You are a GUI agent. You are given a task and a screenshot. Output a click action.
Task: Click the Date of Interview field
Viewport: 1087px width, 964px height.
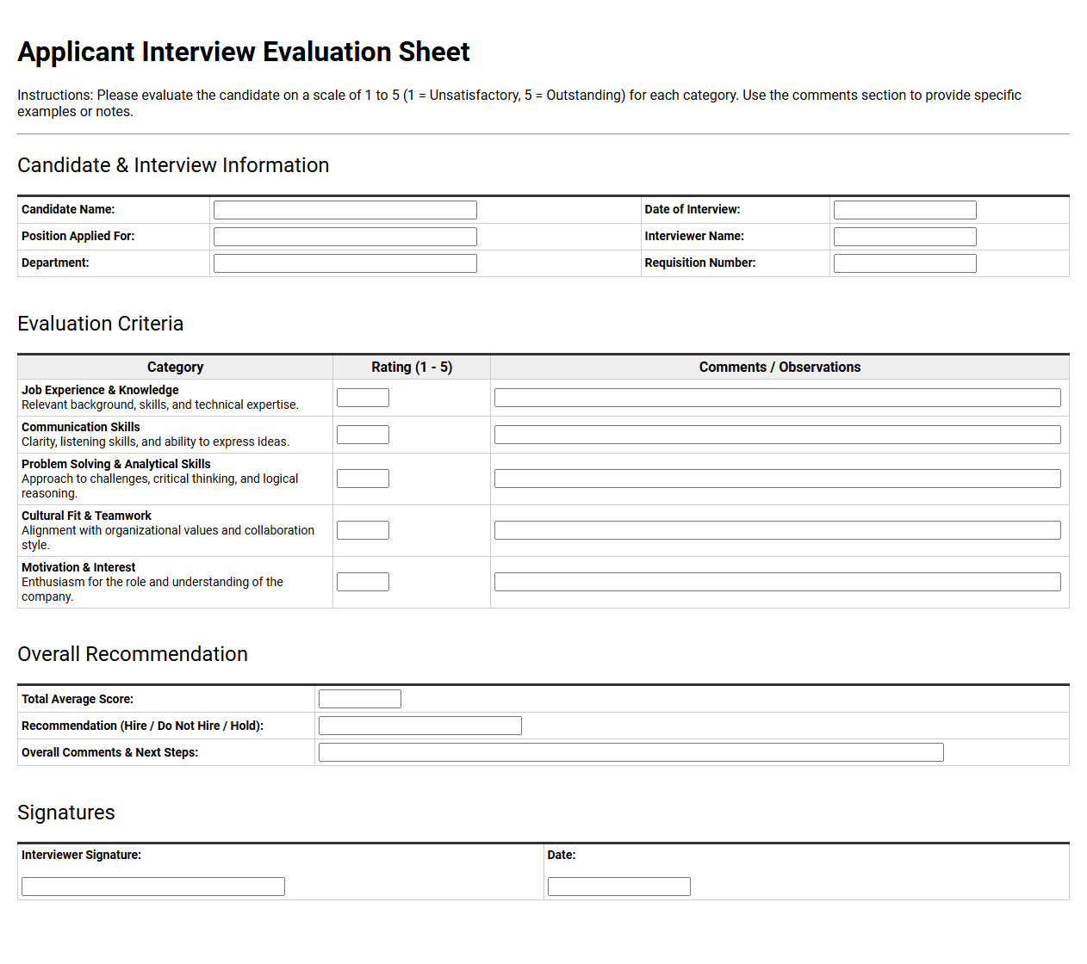(x=905, y=210)
